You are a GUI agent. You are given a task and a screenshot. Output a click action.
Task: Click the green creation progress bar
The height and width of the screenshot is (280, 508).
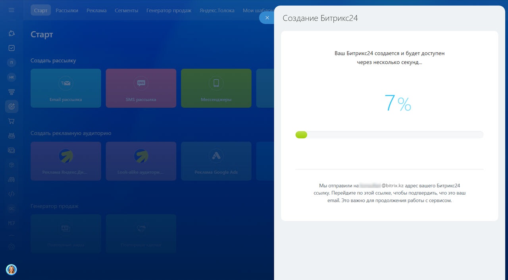click(389, 135)
